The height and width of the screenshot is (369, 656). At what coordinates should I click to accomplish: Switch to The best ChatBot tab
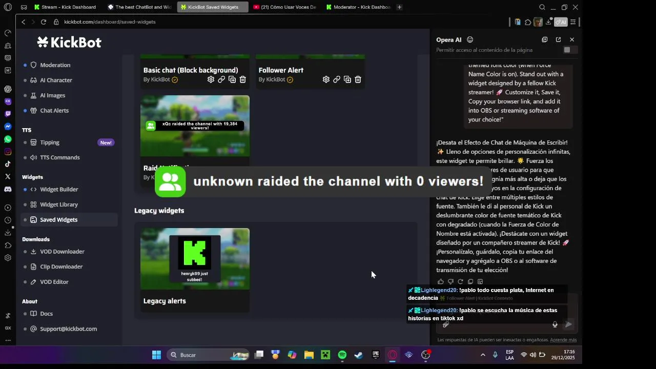tap(139, 7)
